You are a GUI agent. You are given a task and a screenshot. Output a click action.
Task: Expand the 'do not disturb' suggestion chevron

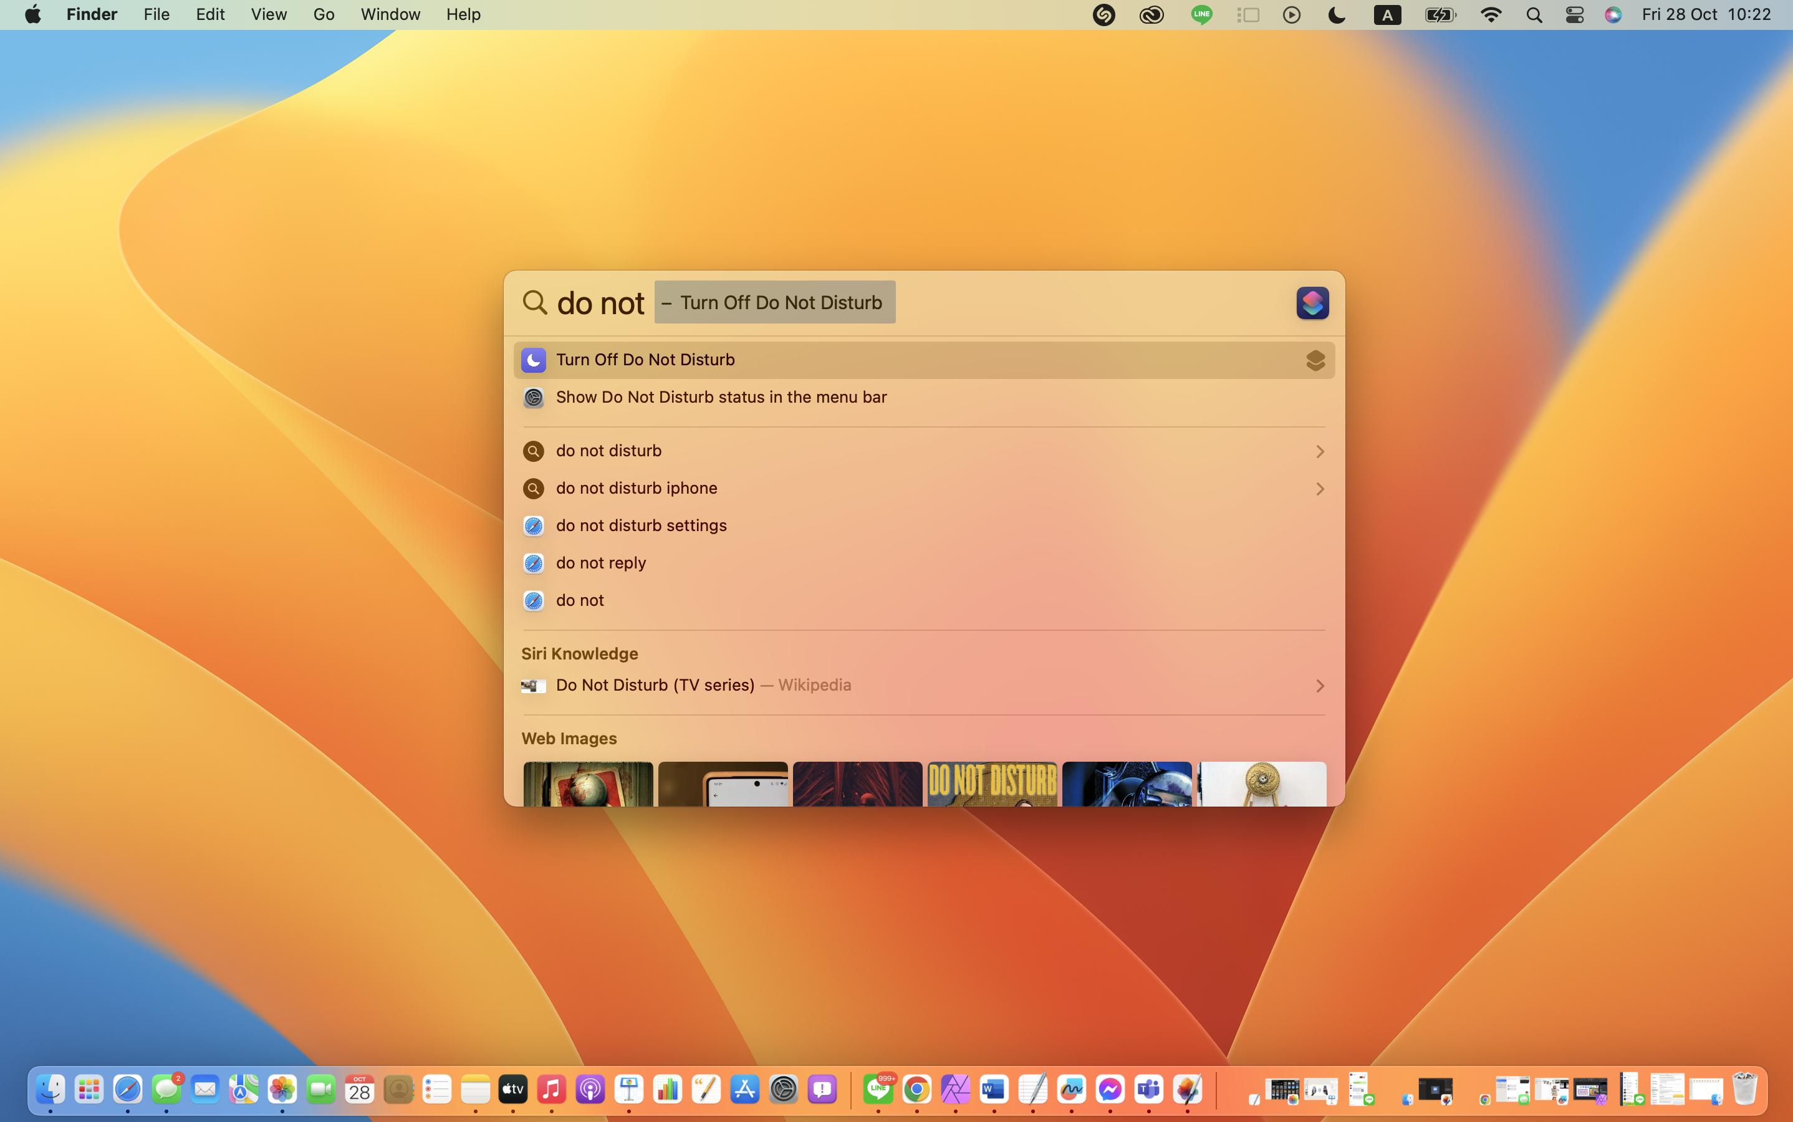1320,451
